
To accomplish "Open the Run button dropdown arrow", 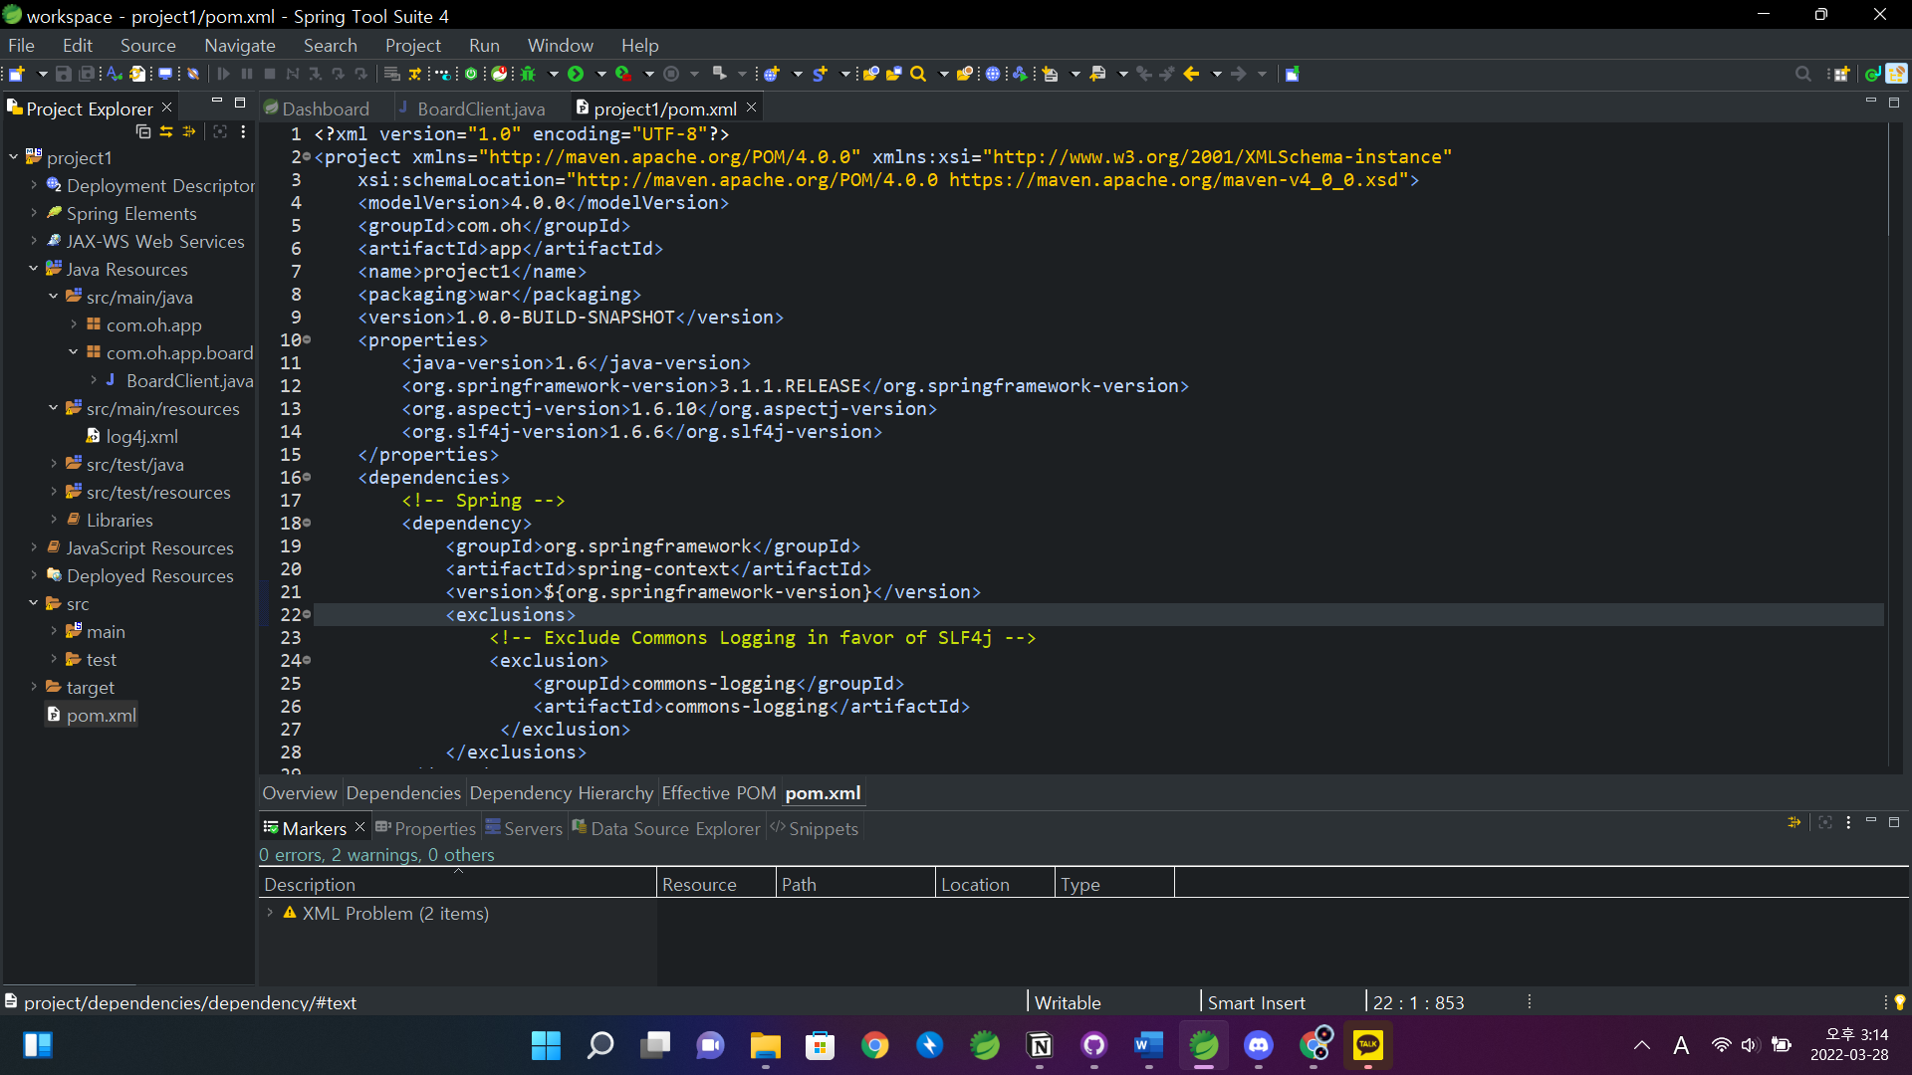I will [600, 74].
